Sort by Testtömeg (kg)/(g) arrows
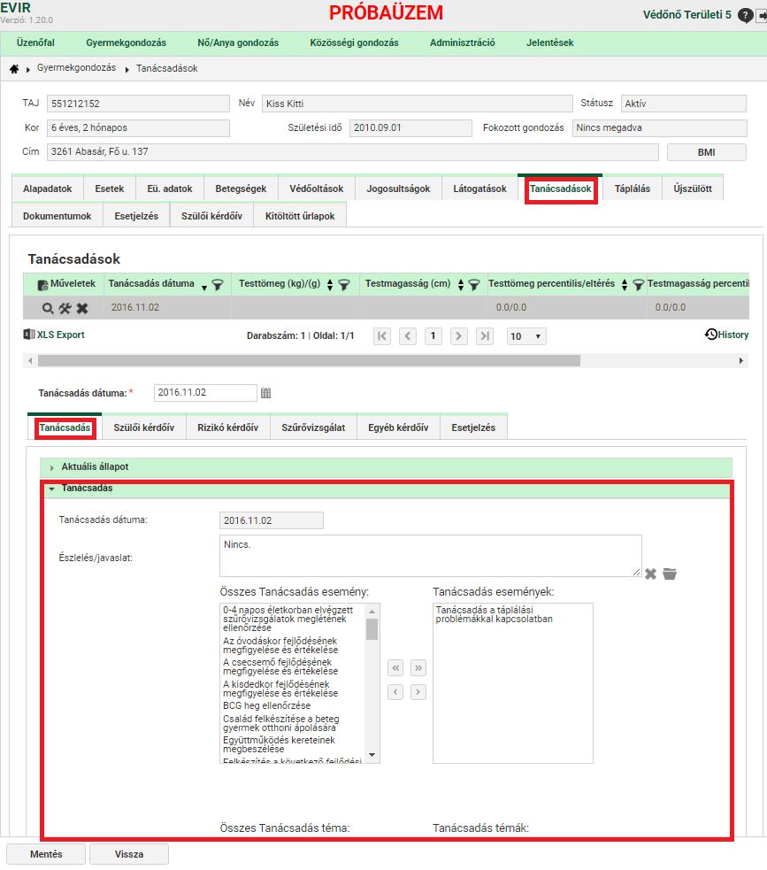The height and width of the screenshot is (870, 767). tap(330, 285)
